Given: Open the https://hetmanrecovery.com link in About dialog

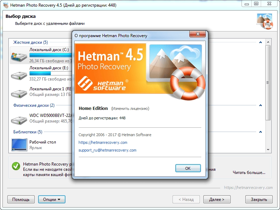Looking at the screenshot, I should tap(103, 142).
